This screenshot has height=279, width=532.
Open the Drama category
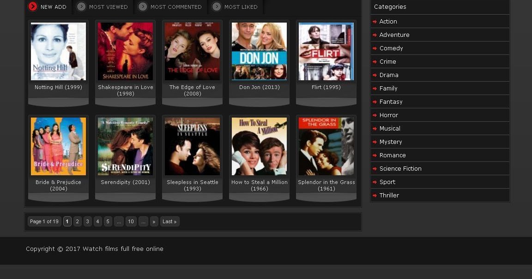tap(389, 75)
